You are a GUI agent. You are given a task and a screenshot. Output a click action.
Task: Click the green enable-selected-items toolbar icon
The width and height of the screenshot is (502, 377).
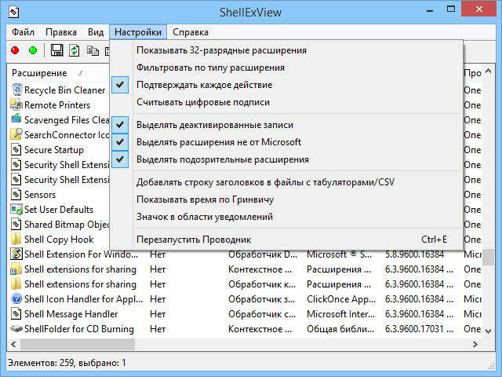[x=33, y=50]
